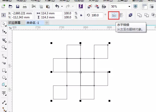
Task: Export the file with the export icon
Action: (97, 7)
